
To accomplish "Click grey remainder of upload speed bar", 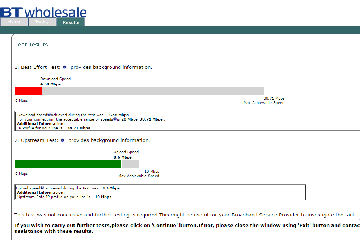I will pos(130,164).
